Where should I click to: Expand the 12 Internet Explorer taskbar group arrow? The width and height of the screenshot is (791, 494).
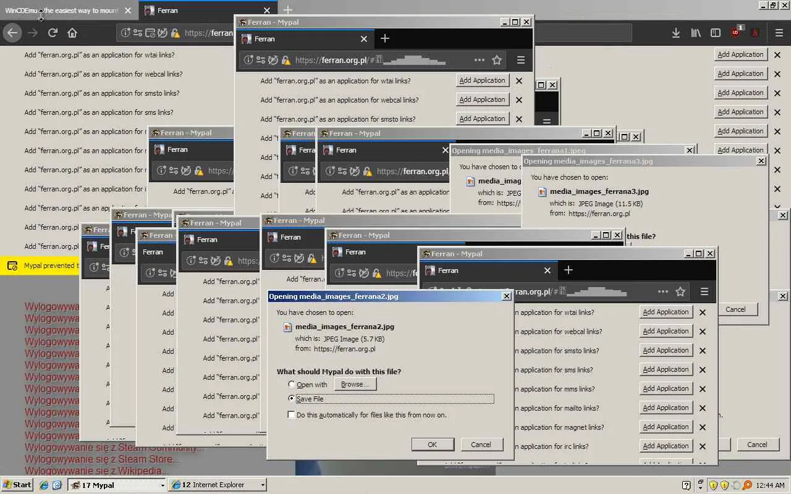coord(263,485)
